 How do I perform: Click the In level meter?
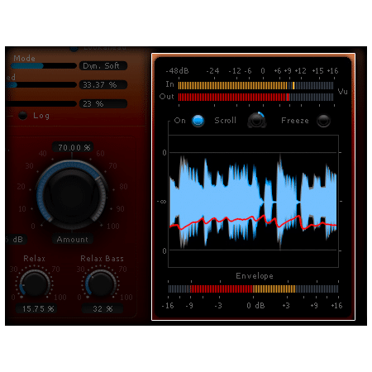click(255, 85)
